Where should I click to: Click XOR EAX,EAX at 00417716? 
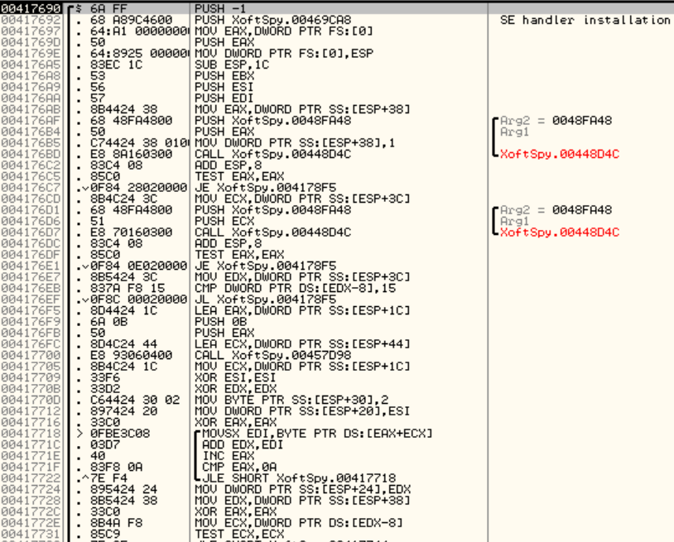click(235, 422)
